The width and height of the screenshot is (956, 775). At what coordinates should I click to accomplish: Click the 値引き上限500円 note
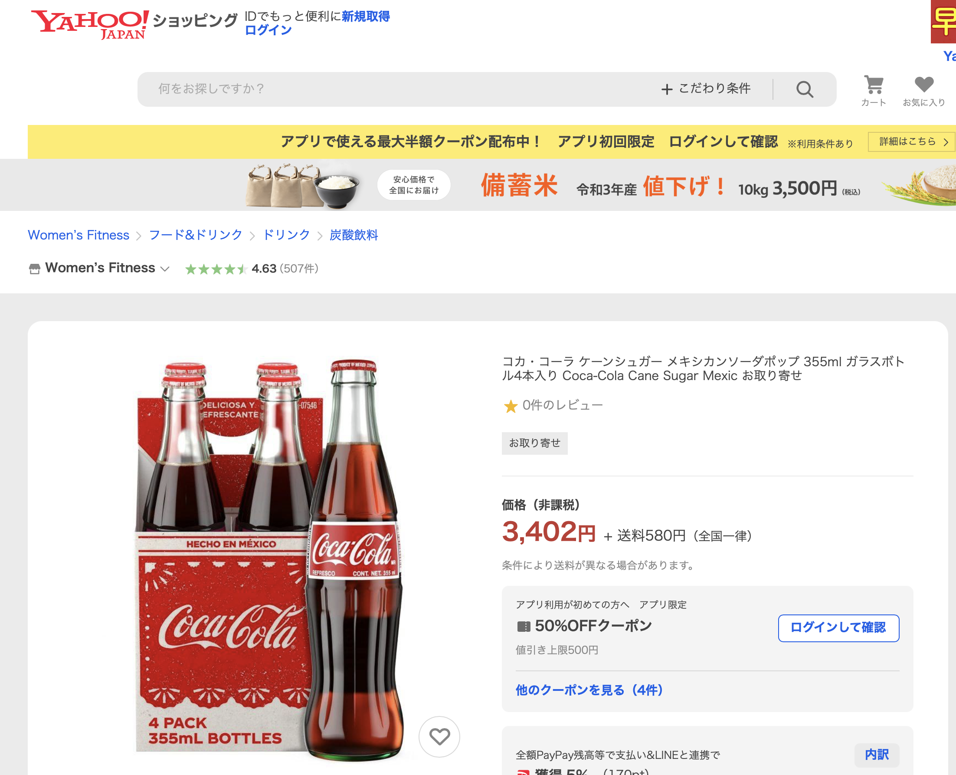pyautogui.click(x=557, y=650)
